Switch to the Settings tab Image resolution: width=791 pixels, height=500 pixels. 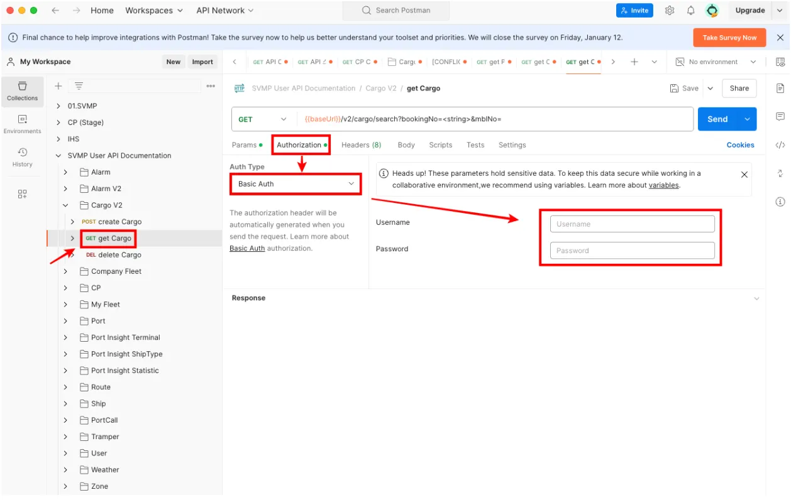[512, 145]
